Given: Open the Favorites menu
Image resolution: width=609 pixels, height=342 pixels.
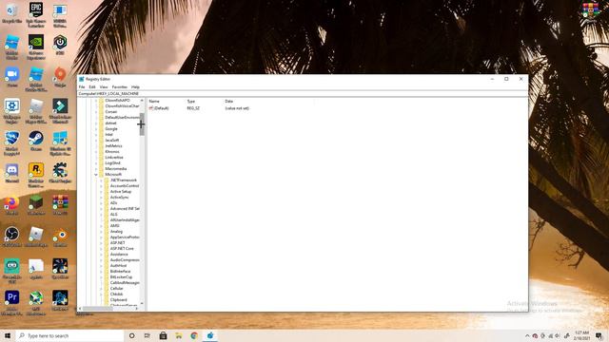Looking at the screenshot, I should pos(120,86).
